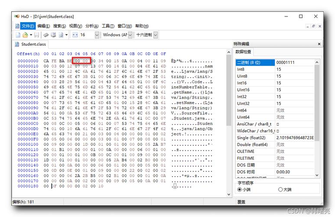Click the Single (float32) row
The width and height of the screenshot is (335, 217).
pyautogui.click(x=275, y=138)
